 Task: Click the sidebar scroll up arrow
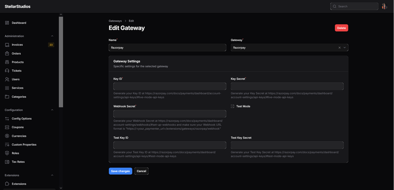click(61, 15)
